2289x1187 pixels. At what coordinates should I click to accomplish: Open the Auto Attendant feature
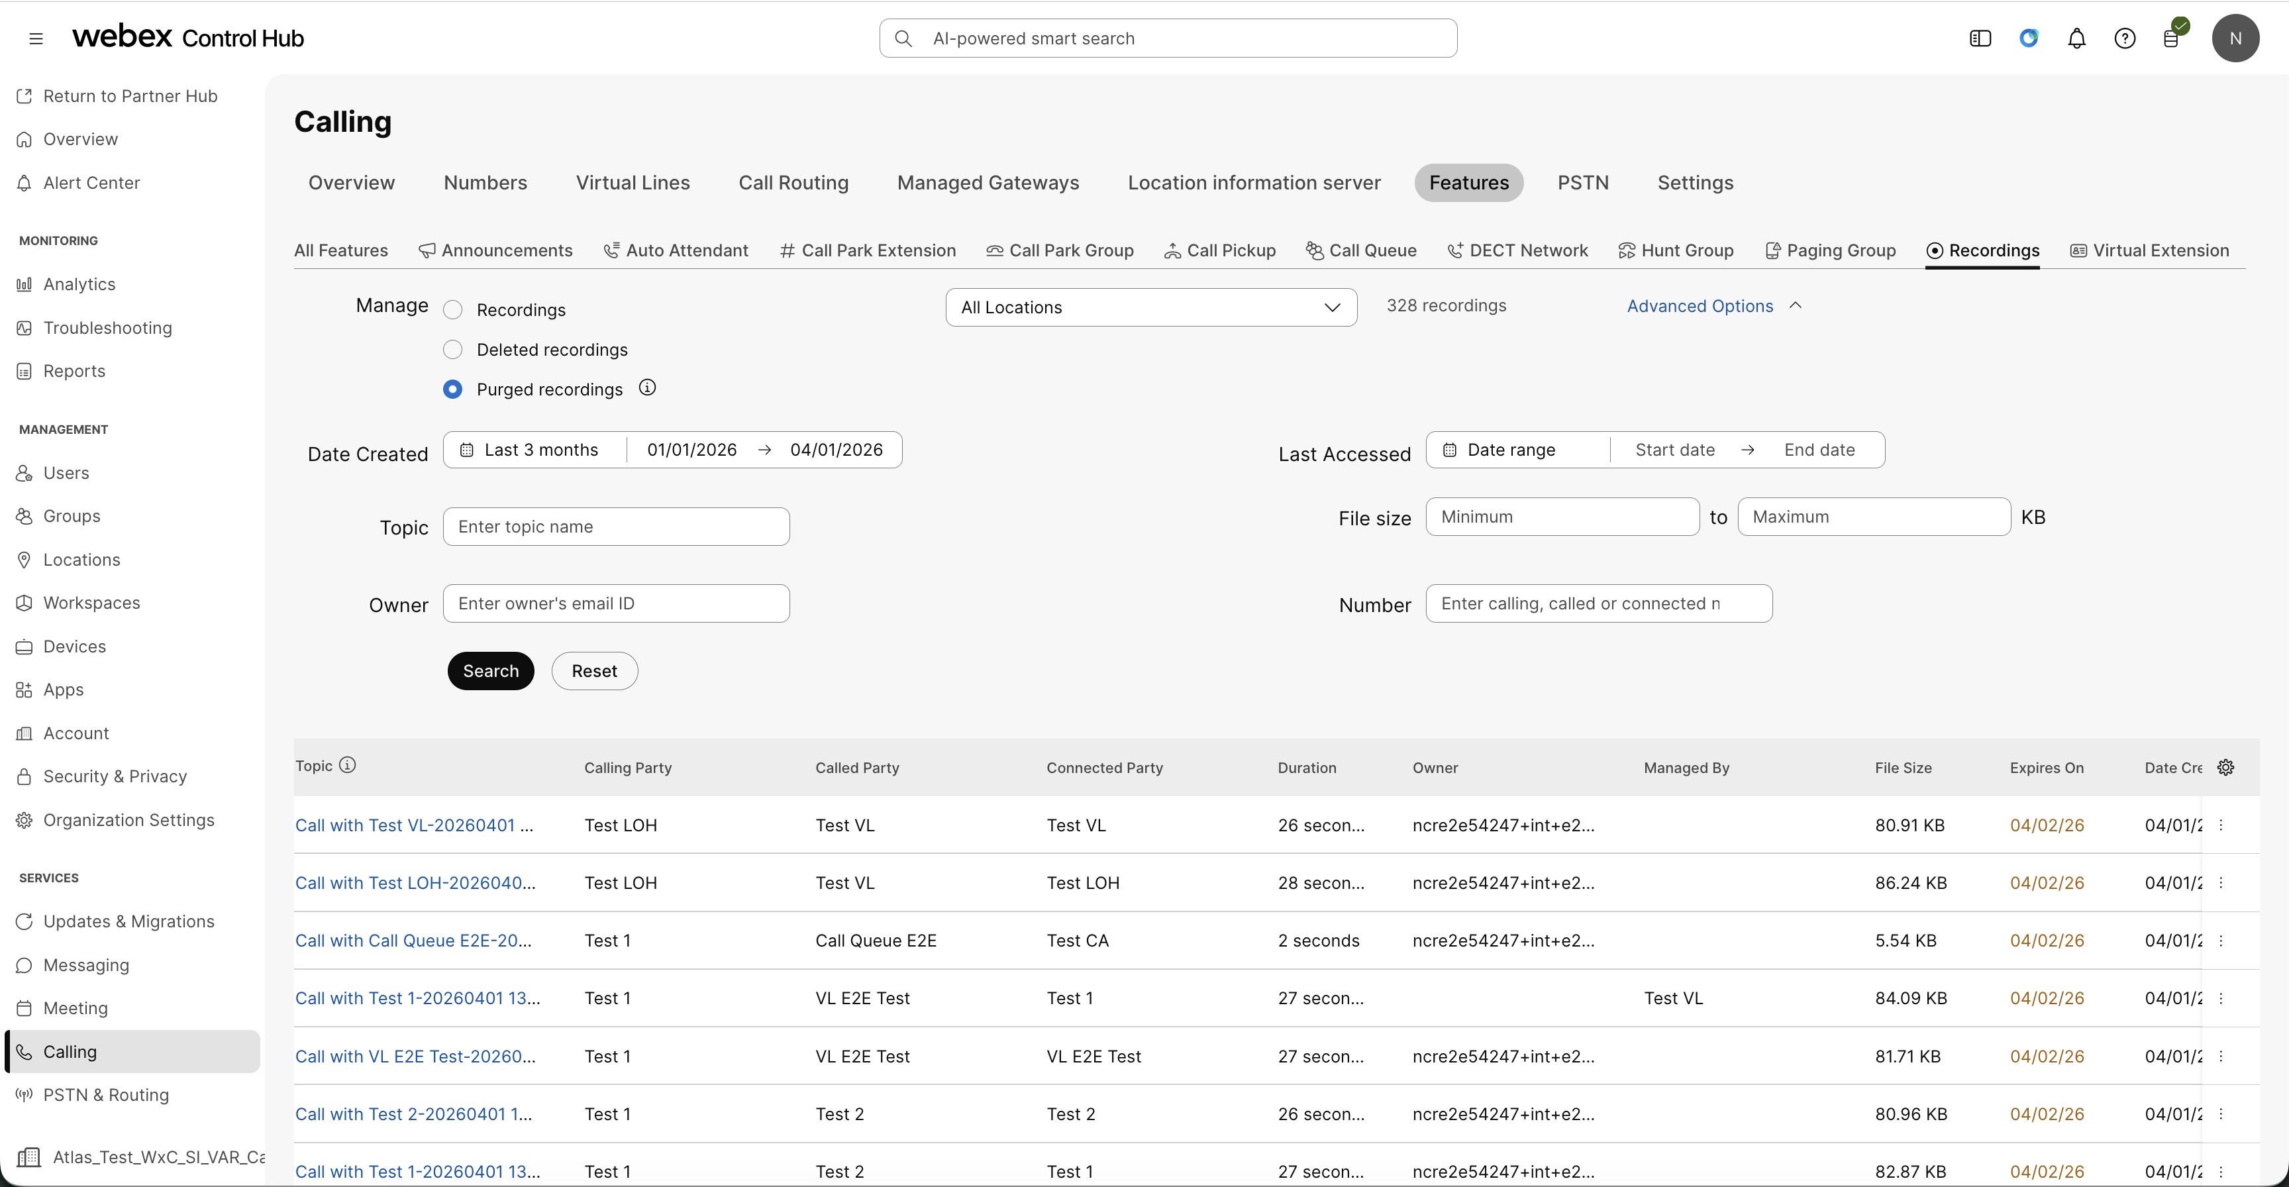point(676,250)
